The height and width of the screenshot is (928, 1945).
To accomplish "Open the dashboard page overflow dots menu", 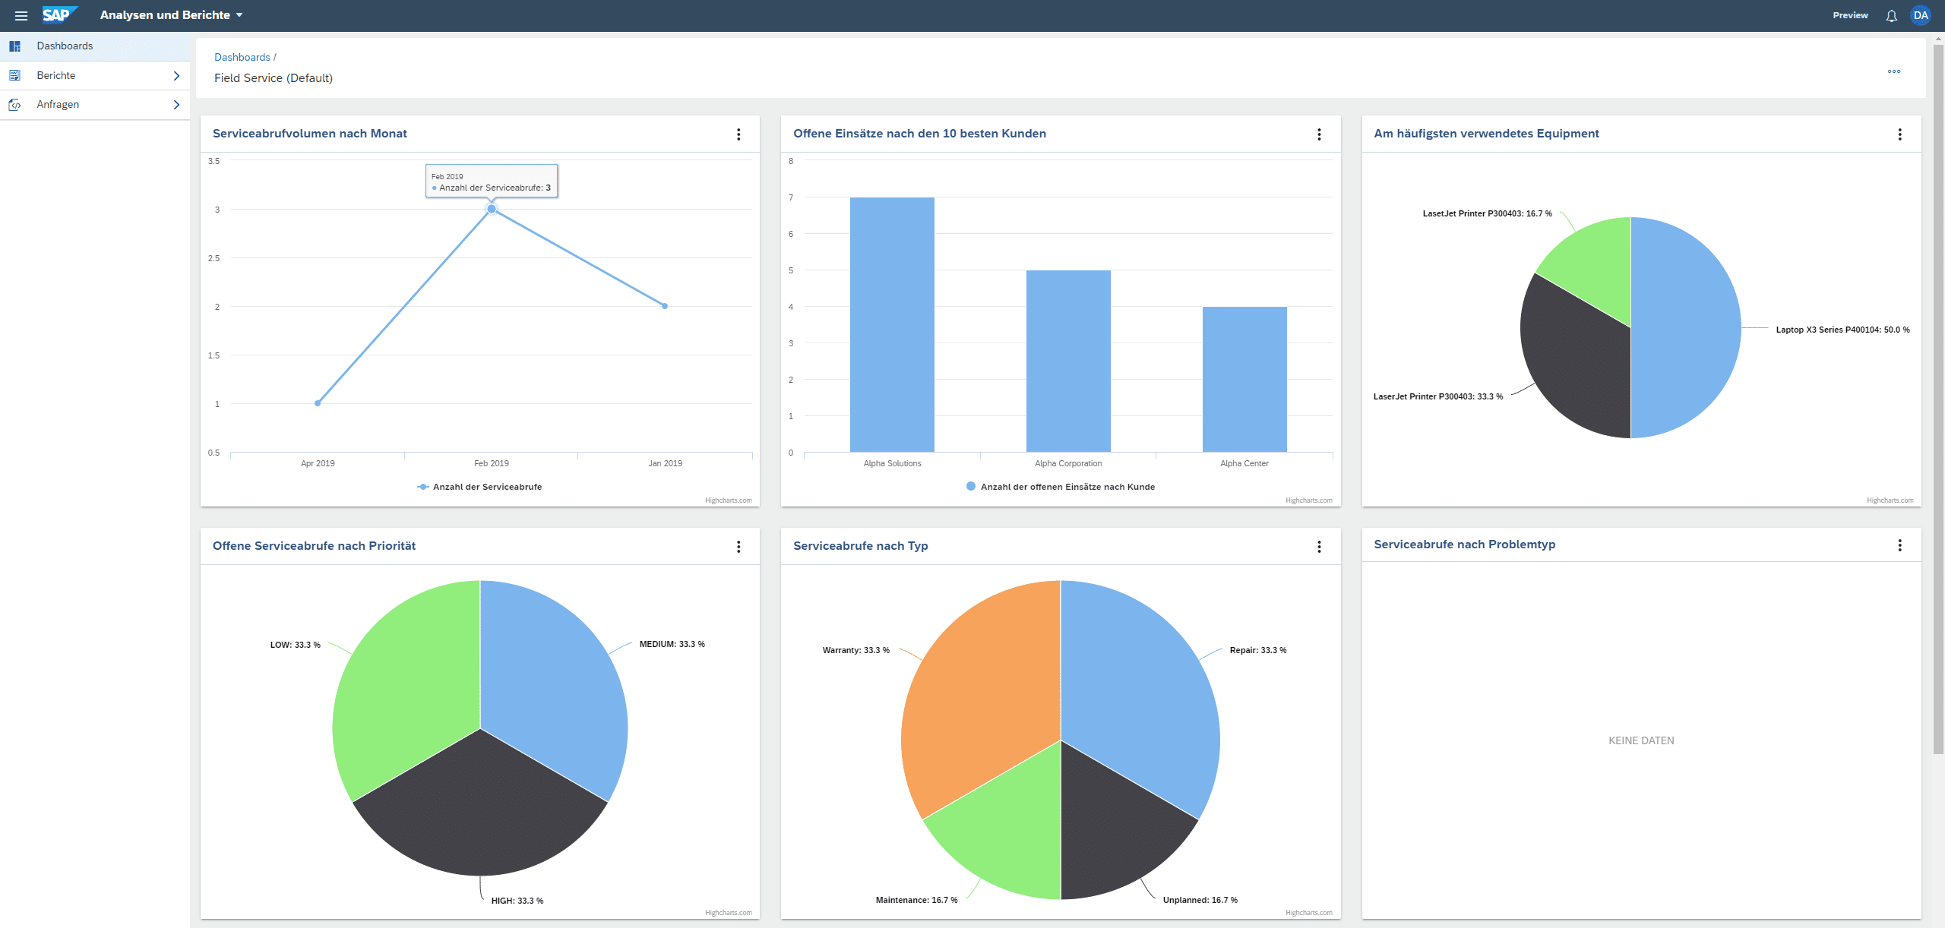I will point(1893,71).
